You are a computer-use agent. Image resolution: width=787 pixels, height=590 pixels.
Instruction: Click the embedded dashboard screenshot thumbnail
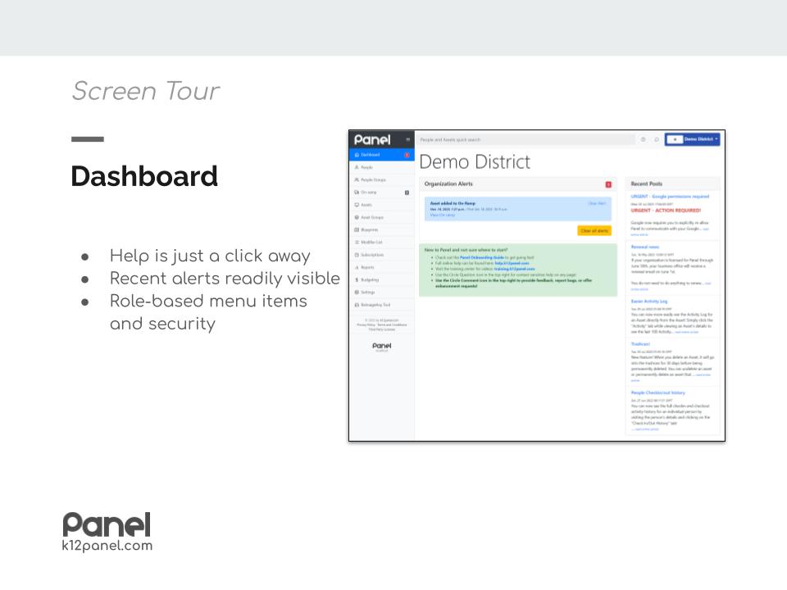[536, 285]
